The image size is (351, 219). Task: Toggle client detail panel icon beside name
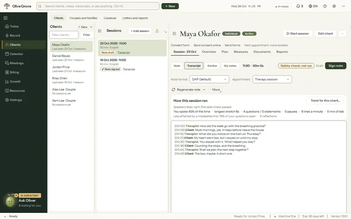coord(174,34)
